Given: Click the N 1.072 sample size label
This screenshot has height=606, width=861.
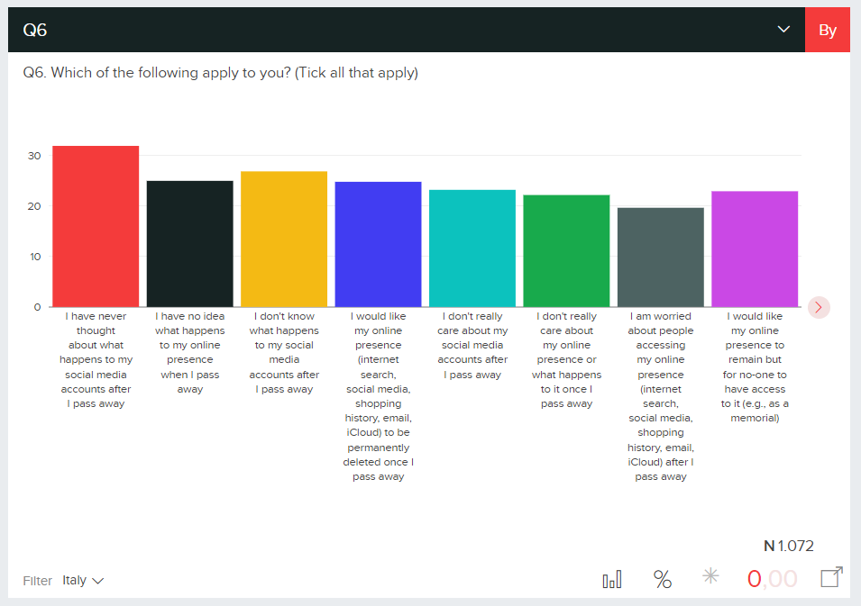Looking at the screenshot, I should point(789,546).
